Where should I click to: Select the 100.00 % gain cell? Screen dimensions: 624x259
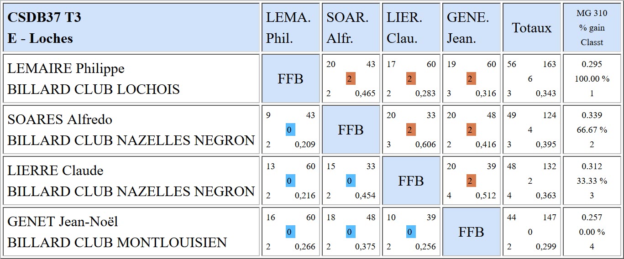click(x=592, y=79)
